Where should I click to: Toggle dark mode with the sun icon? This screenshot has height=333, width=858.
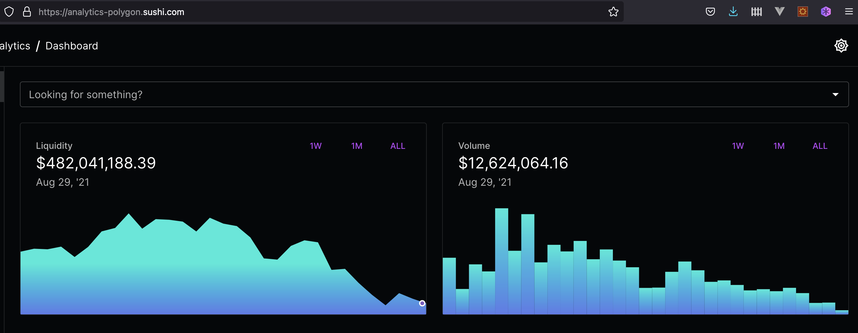(841, 46)
